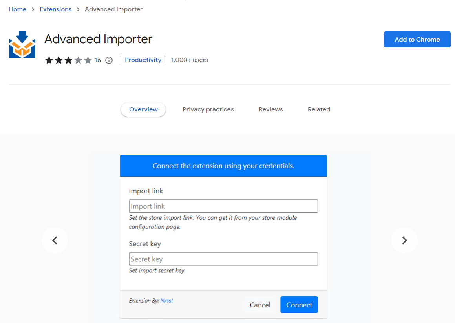Click Add to Chrome
The height and width of the screenshot is (323, 455).
[417, 39]
